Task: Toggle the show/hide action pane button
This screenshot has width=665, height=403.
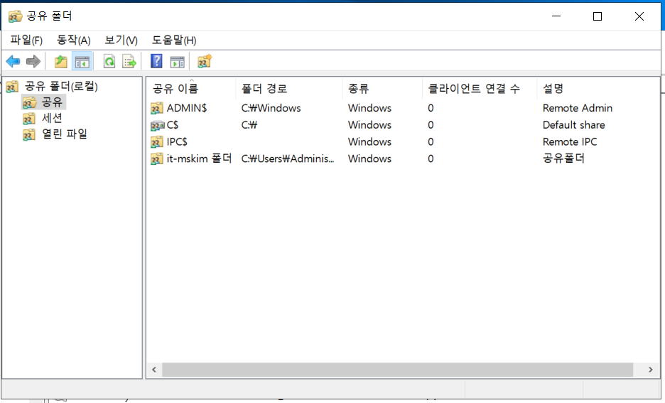Action: 178,62
